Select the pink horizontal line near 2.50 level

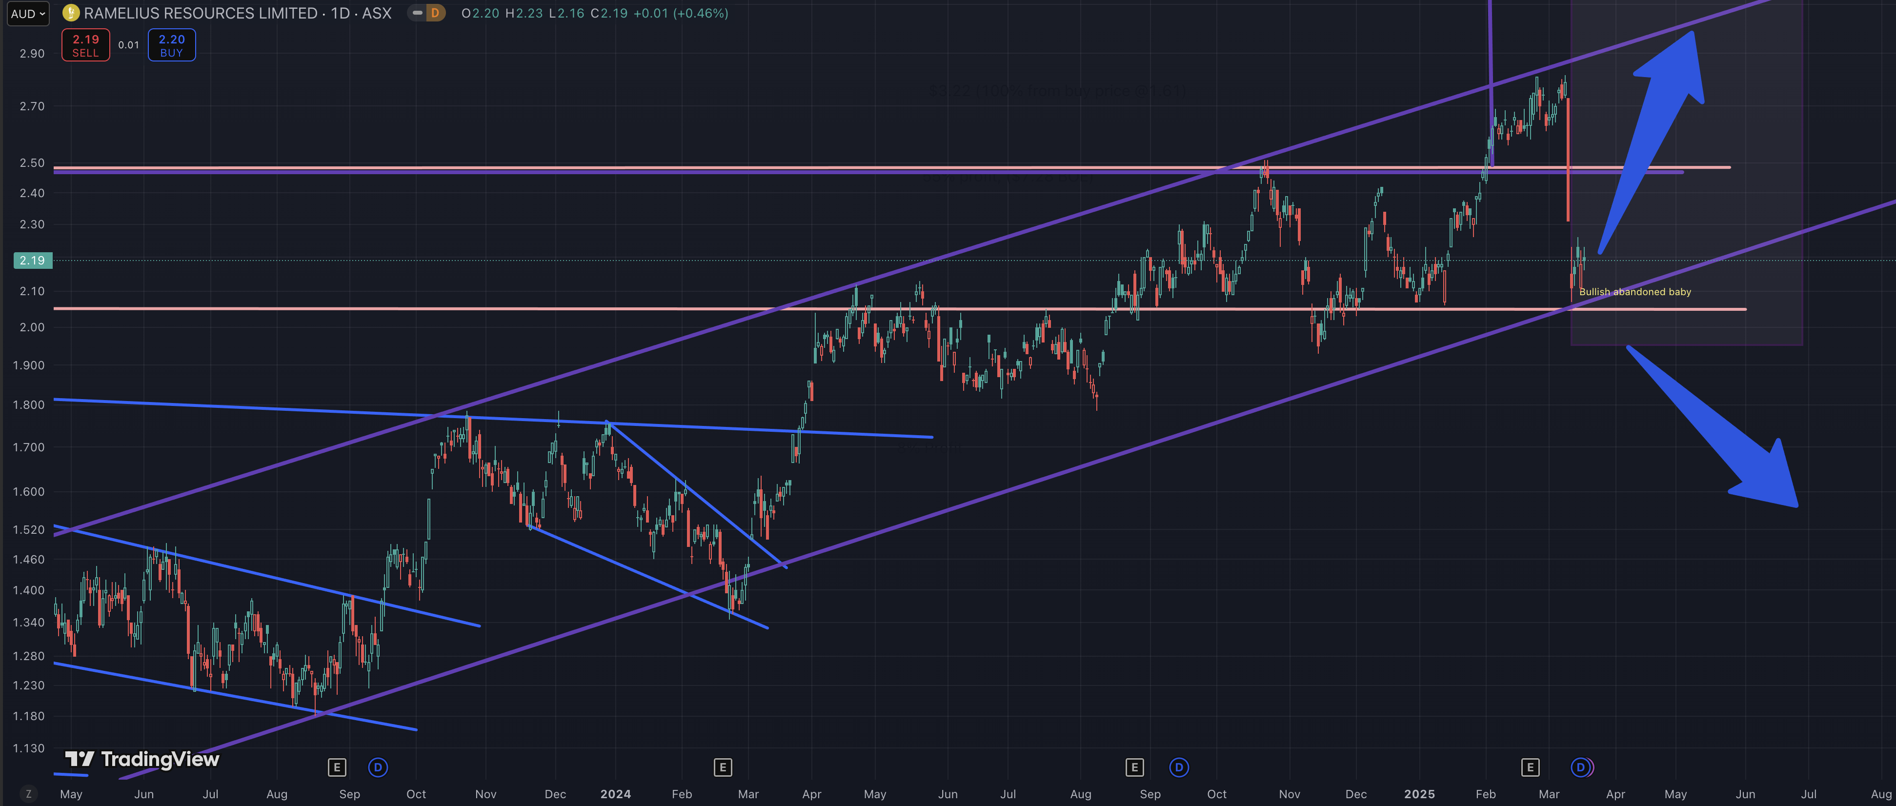click(x=892, y=167)
